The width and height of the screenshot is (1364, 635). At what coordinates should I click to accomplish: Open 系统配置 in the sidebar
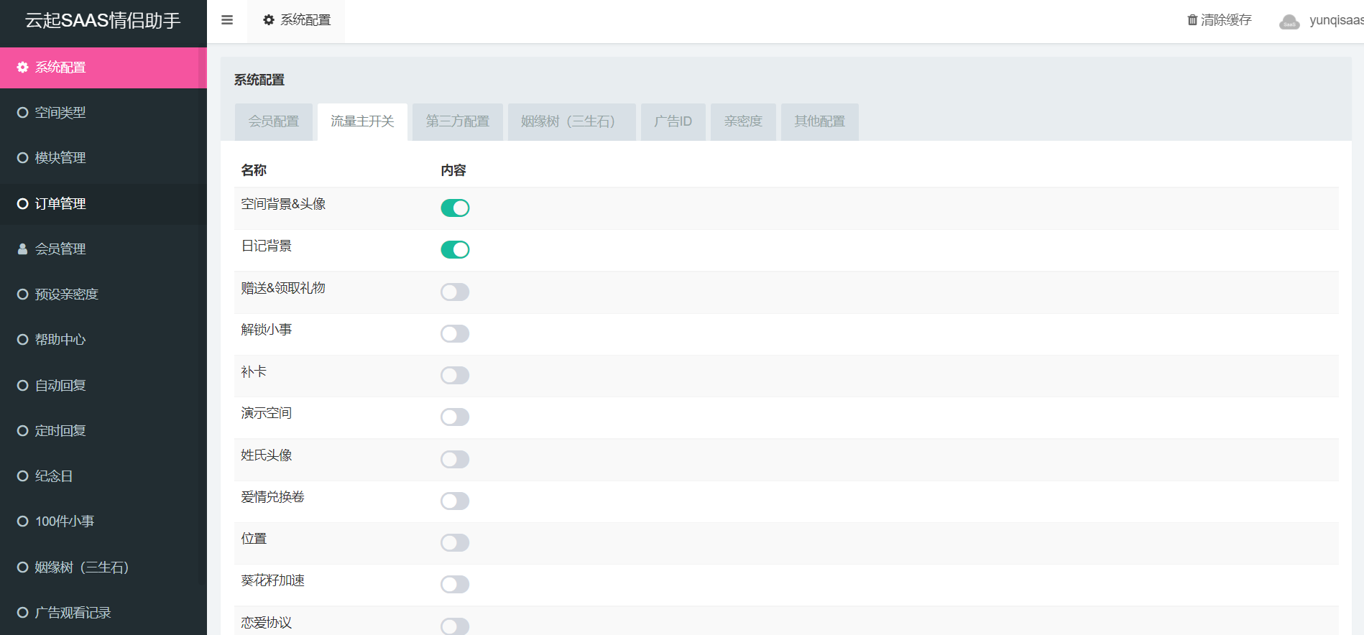pos(103,68)
